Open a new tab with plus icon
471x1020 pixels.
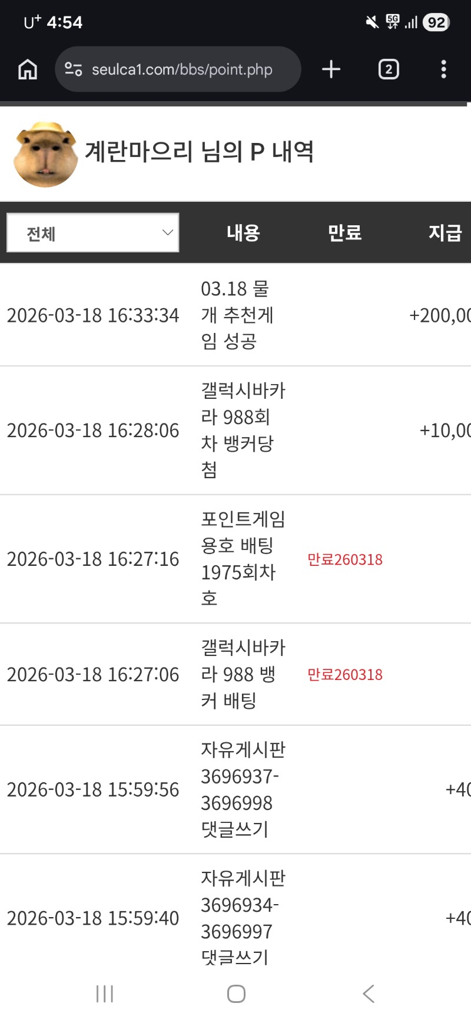(x=331, y=69)
